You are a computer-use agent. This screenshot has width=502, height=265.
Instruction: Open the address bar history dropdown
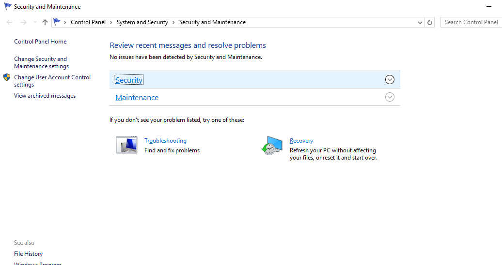pyautogui.click(x=420, y=22)
